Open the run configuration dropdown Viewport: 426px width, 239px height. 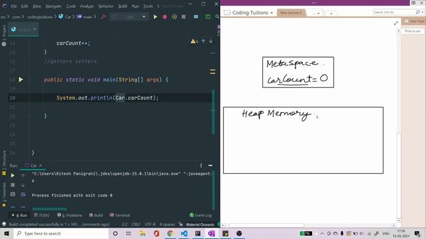pyautogui.click(x=129, y=17)
